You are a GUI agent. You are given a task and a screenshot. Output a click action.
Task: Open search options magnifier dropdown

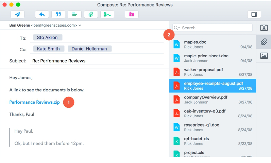[177, 28]
